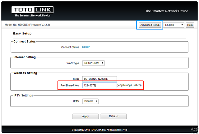Click the IPTV Settings section title
This screenshot has width=199, height=134.
23,95
